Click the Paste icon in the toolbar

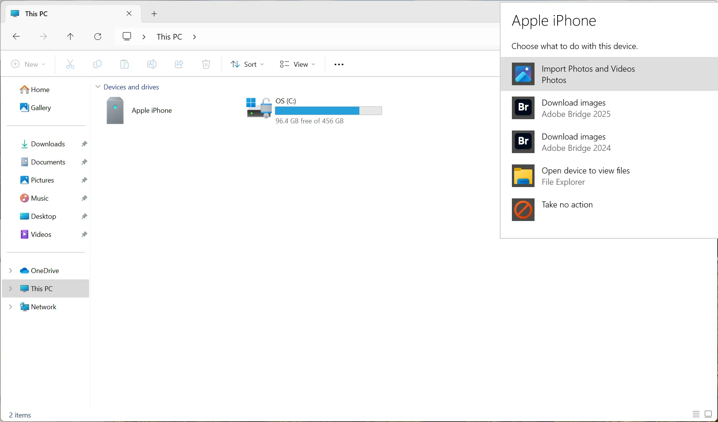coord(125,64)
